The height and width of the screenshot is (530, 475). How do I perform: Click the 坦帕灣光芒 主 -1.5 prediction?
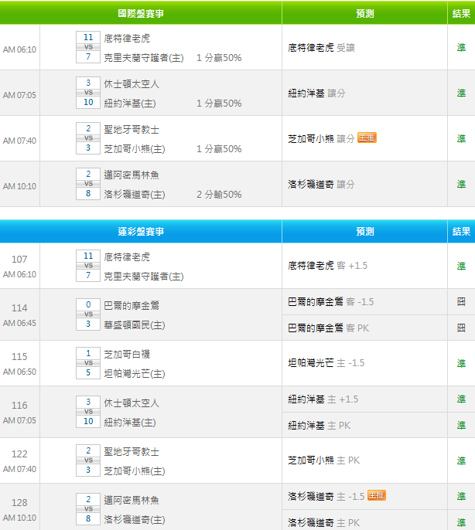point(326,363)
